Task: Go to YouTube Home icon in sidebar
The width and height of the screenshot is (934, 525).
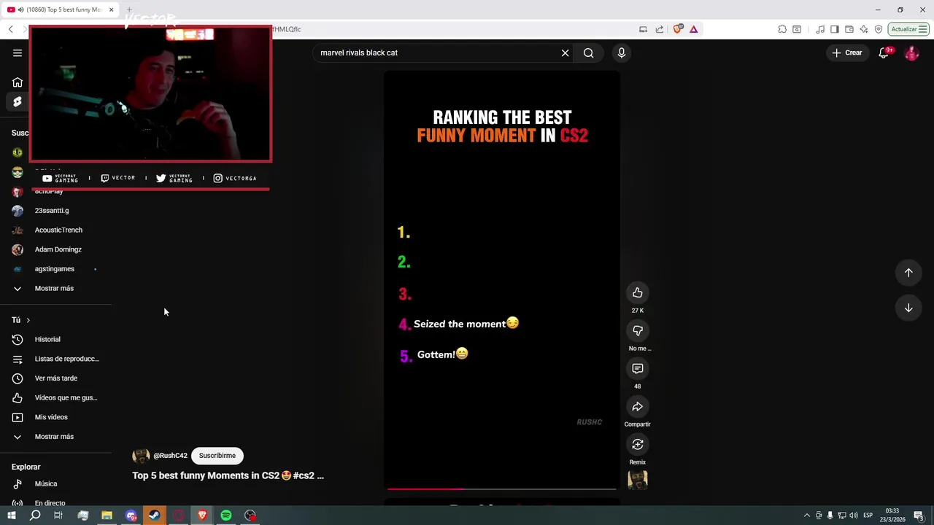Action: 18,82
